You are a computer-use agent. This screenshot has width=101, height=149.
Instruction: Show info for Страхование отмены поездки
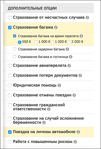click(74, 95)
